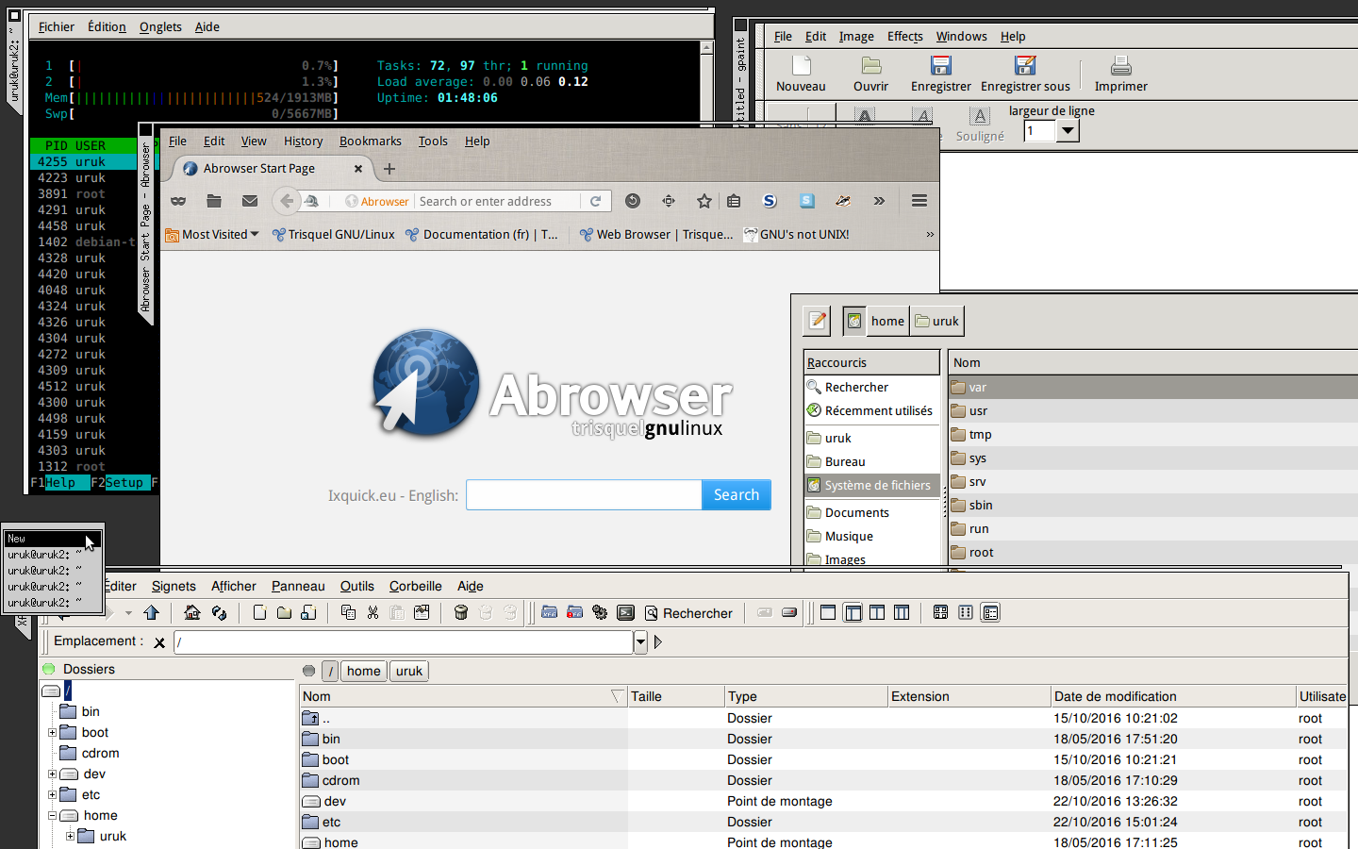Click trash can icon in Xfe toolbar
The height and width of the screenshot is (849, 1358).
pyautogui.click(x=461, y=613)
